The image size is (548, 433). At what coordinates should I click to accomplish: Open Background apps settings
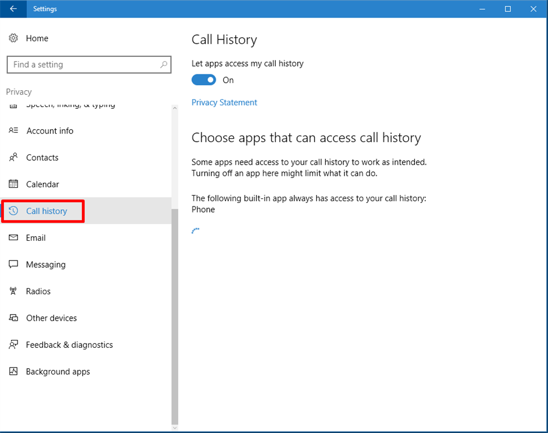point(58,372)
